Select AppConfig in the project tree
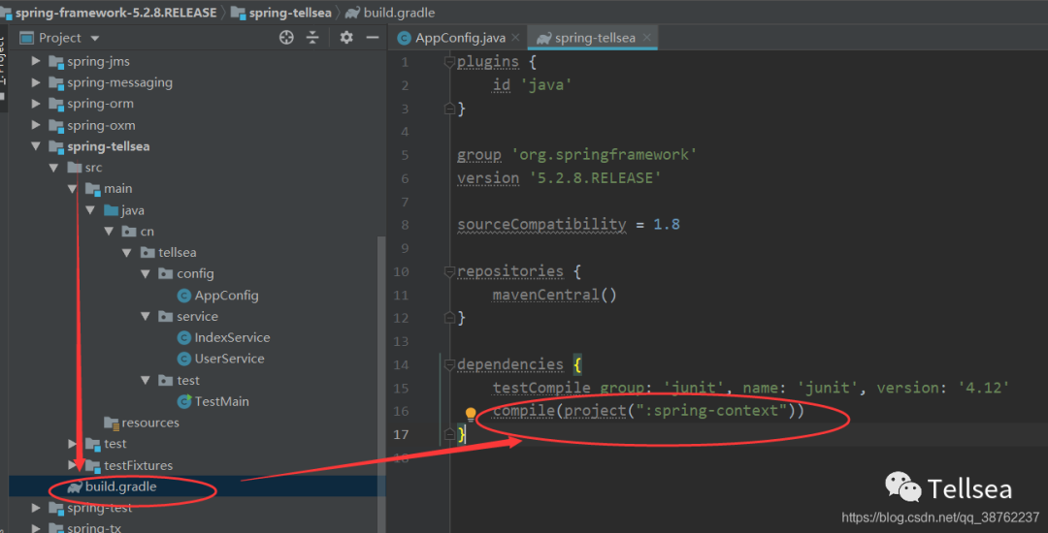 (x=226, y=296)
